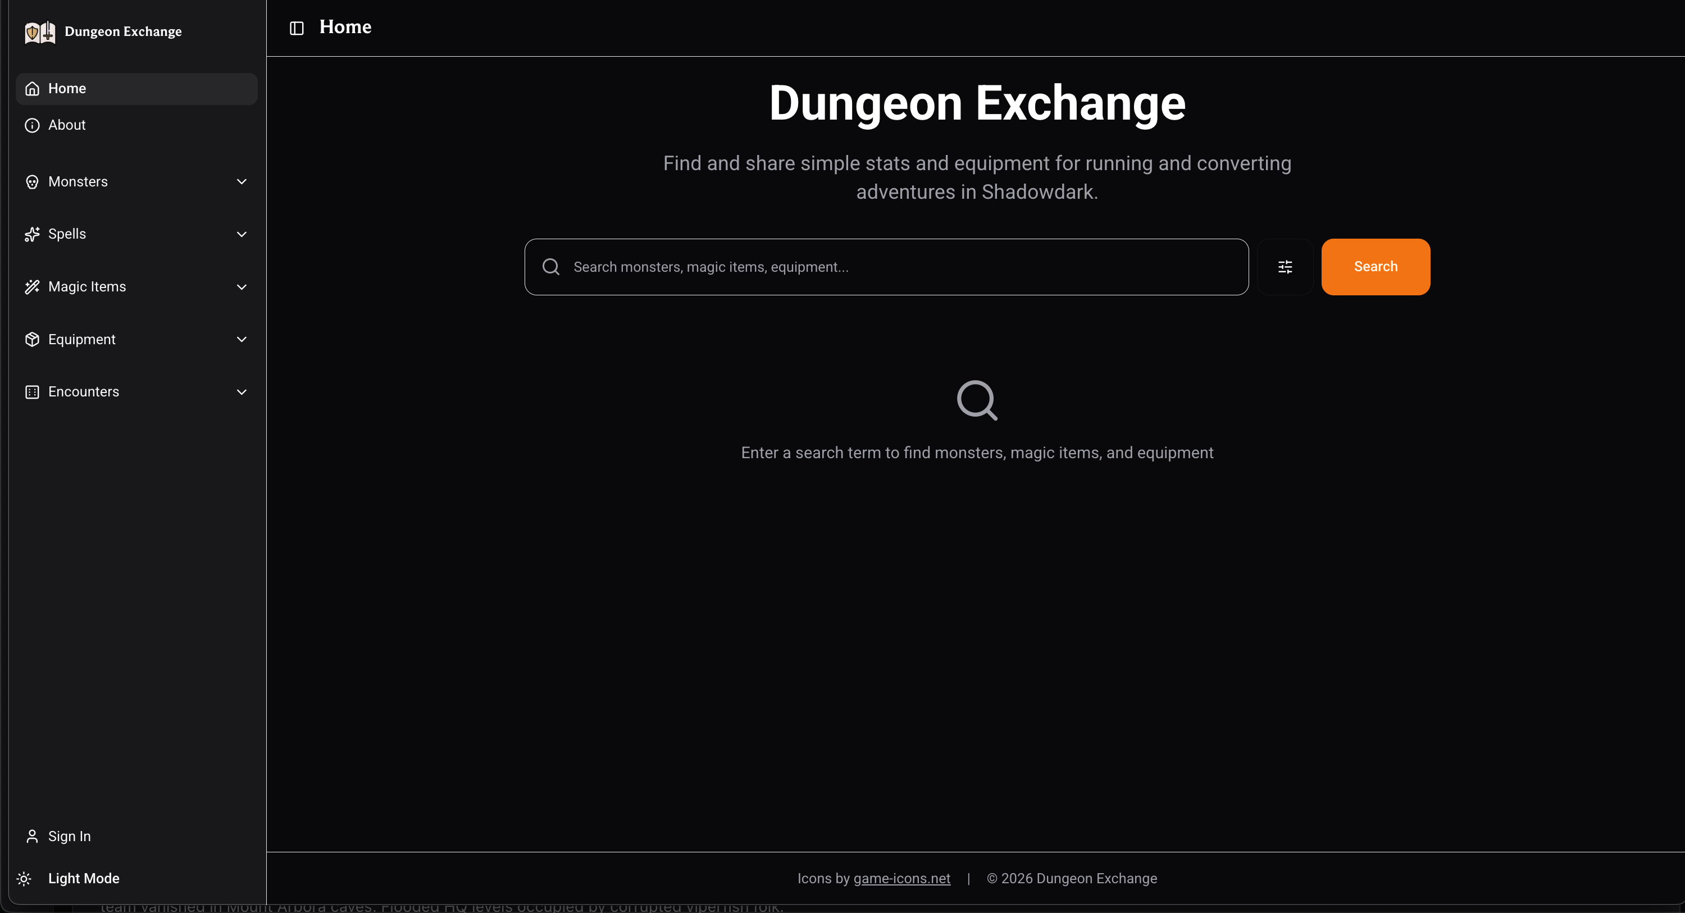1685x913 pixels.
Task: Click the Monsters skull icon
Action: (32, 182)
